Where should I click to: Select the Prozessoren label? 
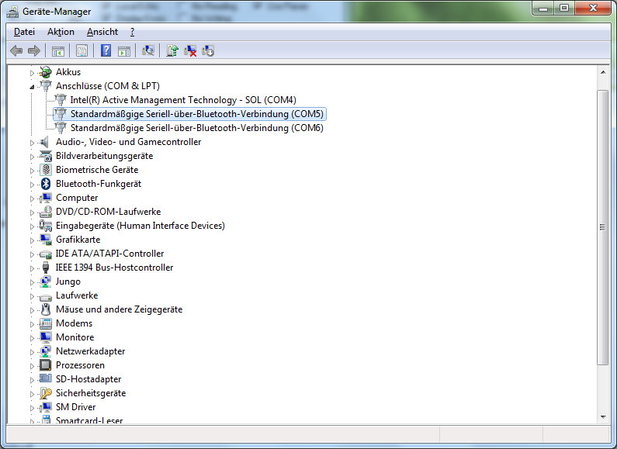coord(80,365)
